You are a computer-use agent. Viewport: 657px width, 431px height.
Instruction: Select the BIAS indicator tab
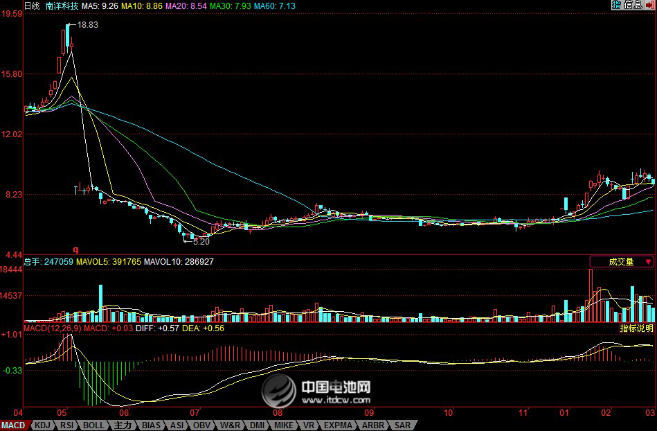[x=152, y=425]
